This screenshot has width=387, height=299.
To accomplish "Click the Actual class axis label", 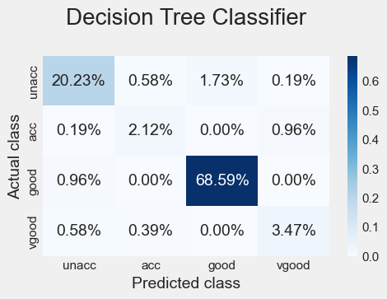I will coord(13,157).
